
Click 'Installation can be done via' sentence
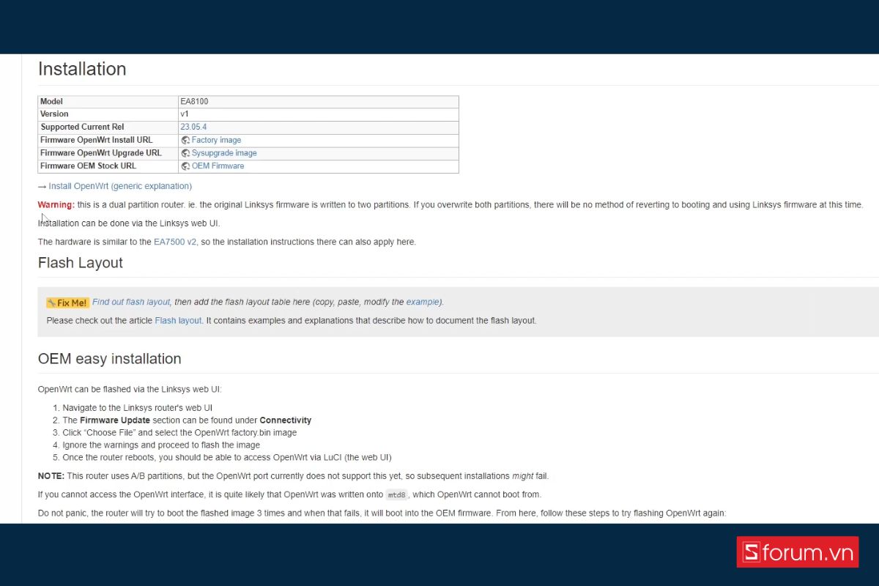[129, 223]
